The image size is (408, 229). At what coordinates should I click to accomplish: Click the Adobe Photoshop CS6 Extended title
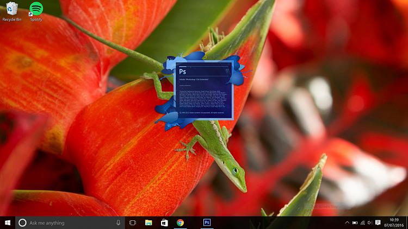coord(194,79)
